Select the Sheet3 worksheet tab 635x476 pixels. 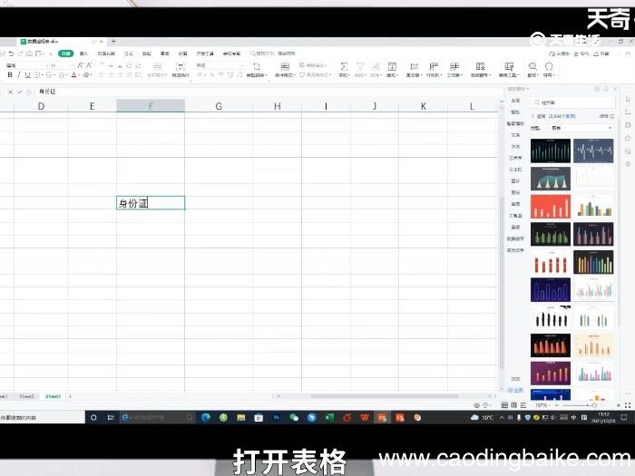[x=53, y=396]
